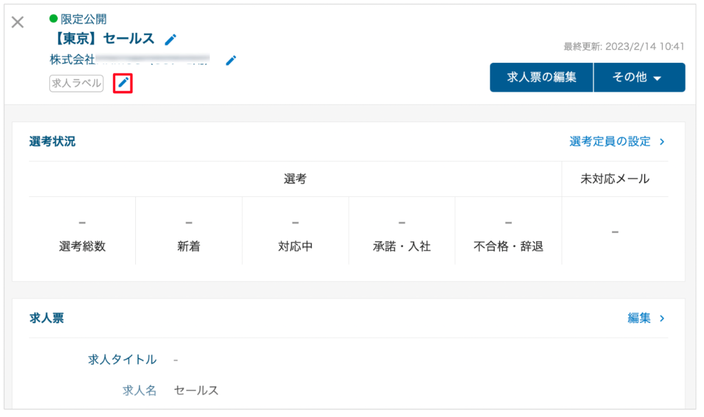Click pencil icon next to 株式会社 company name
The height and width of the screenshot is (417, 704).
(x=231, y=60)
